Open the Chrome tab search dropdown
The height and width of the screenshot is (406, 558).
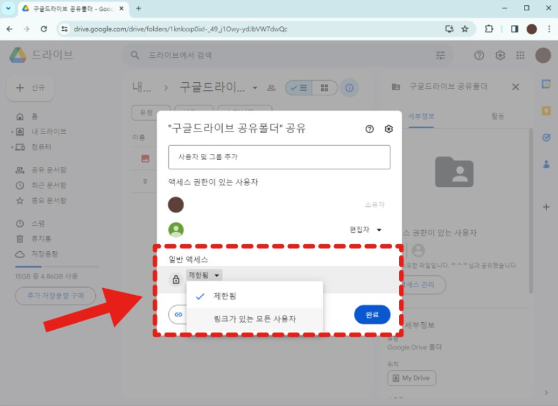(8, 9)
